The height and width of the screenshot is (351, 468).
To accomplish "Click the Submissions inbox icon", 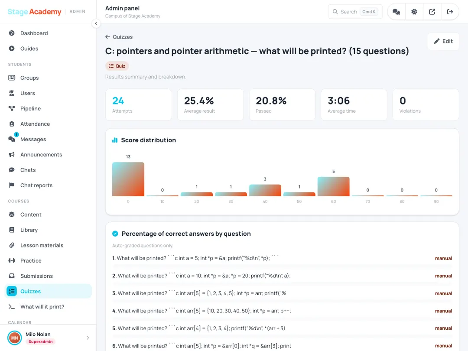I will [x=12, y=276].
